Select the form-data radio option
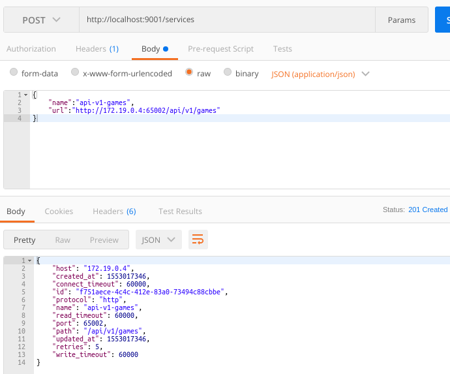The height and width of the screenshot is (374, 450). pyautogui.click(x=14, y=73)
